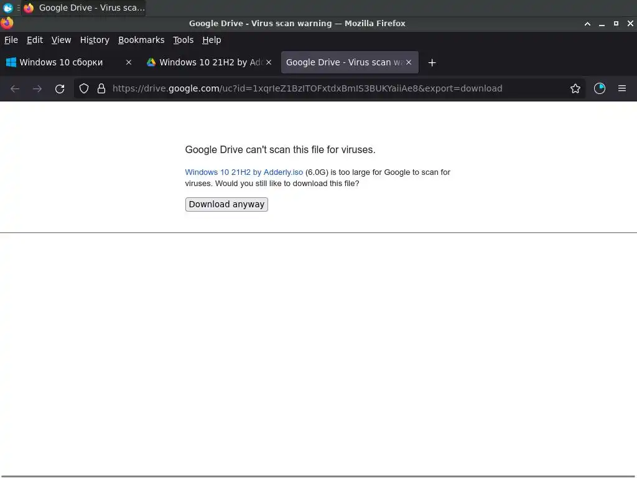
Task: Shade window with the up-caret button
Action: [587, 24]
